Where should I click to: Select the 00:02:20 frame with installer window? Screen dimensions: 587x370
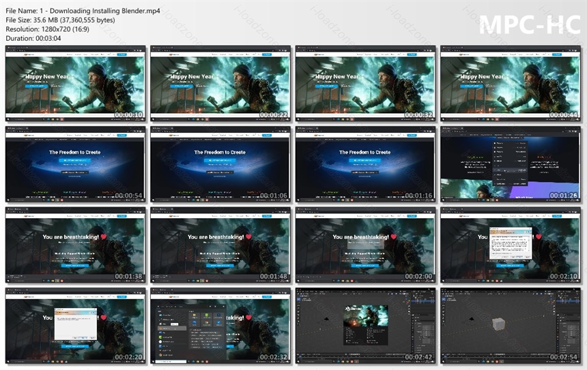(x=76, y=326)
